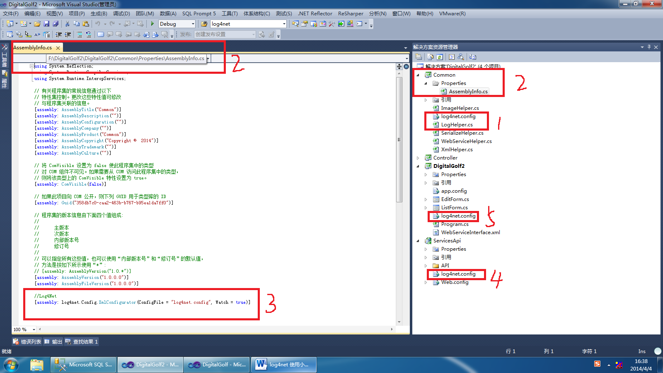Save the current file with the disk icon
The image size is (663, 373).
click(46, 24)
